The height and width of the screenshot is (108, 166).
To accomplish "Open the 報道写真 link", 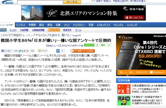I will tap(67, 30).
